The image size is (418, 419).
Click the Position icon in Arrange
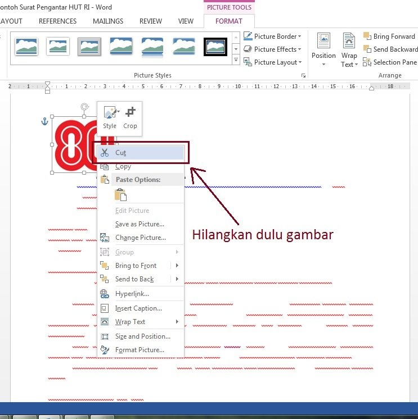pyautogui.click(x=323, y=42)
